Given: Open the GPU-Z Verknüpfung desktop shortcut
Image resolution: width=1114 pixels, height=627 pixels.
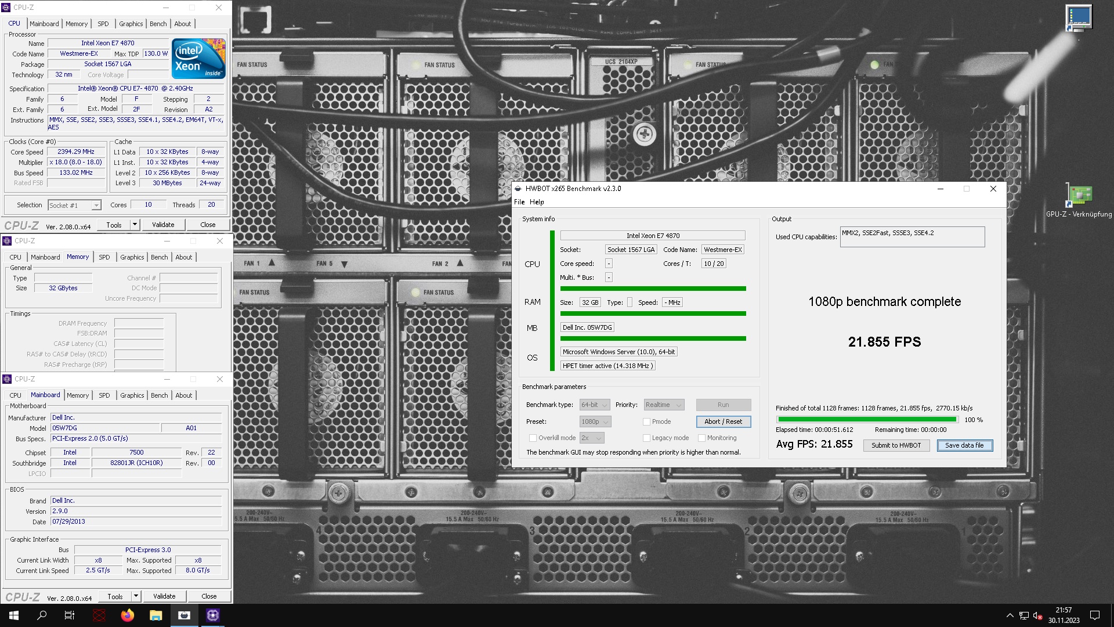Looking at the screenshot, I should coord(1079,201).
